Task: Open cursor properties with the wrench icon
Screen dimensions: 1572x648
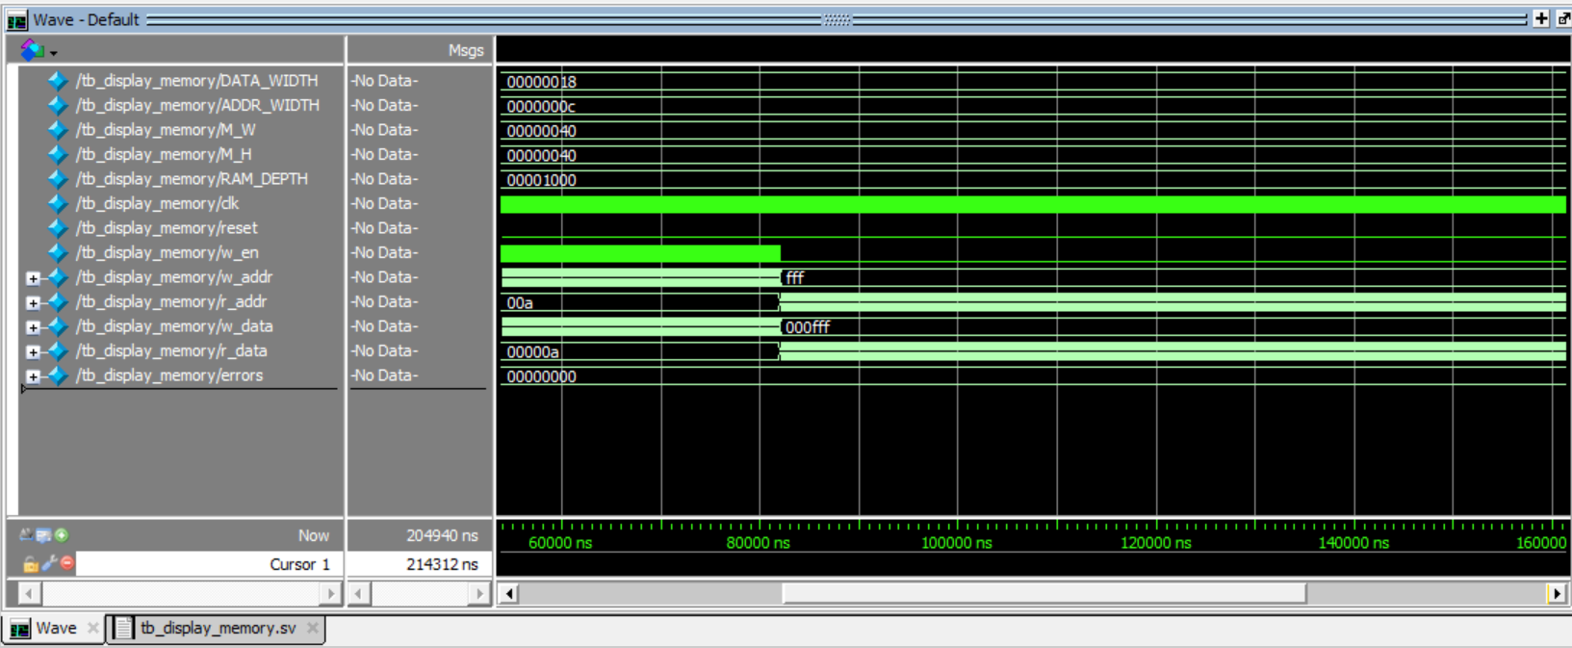Action: click(48, 563)
